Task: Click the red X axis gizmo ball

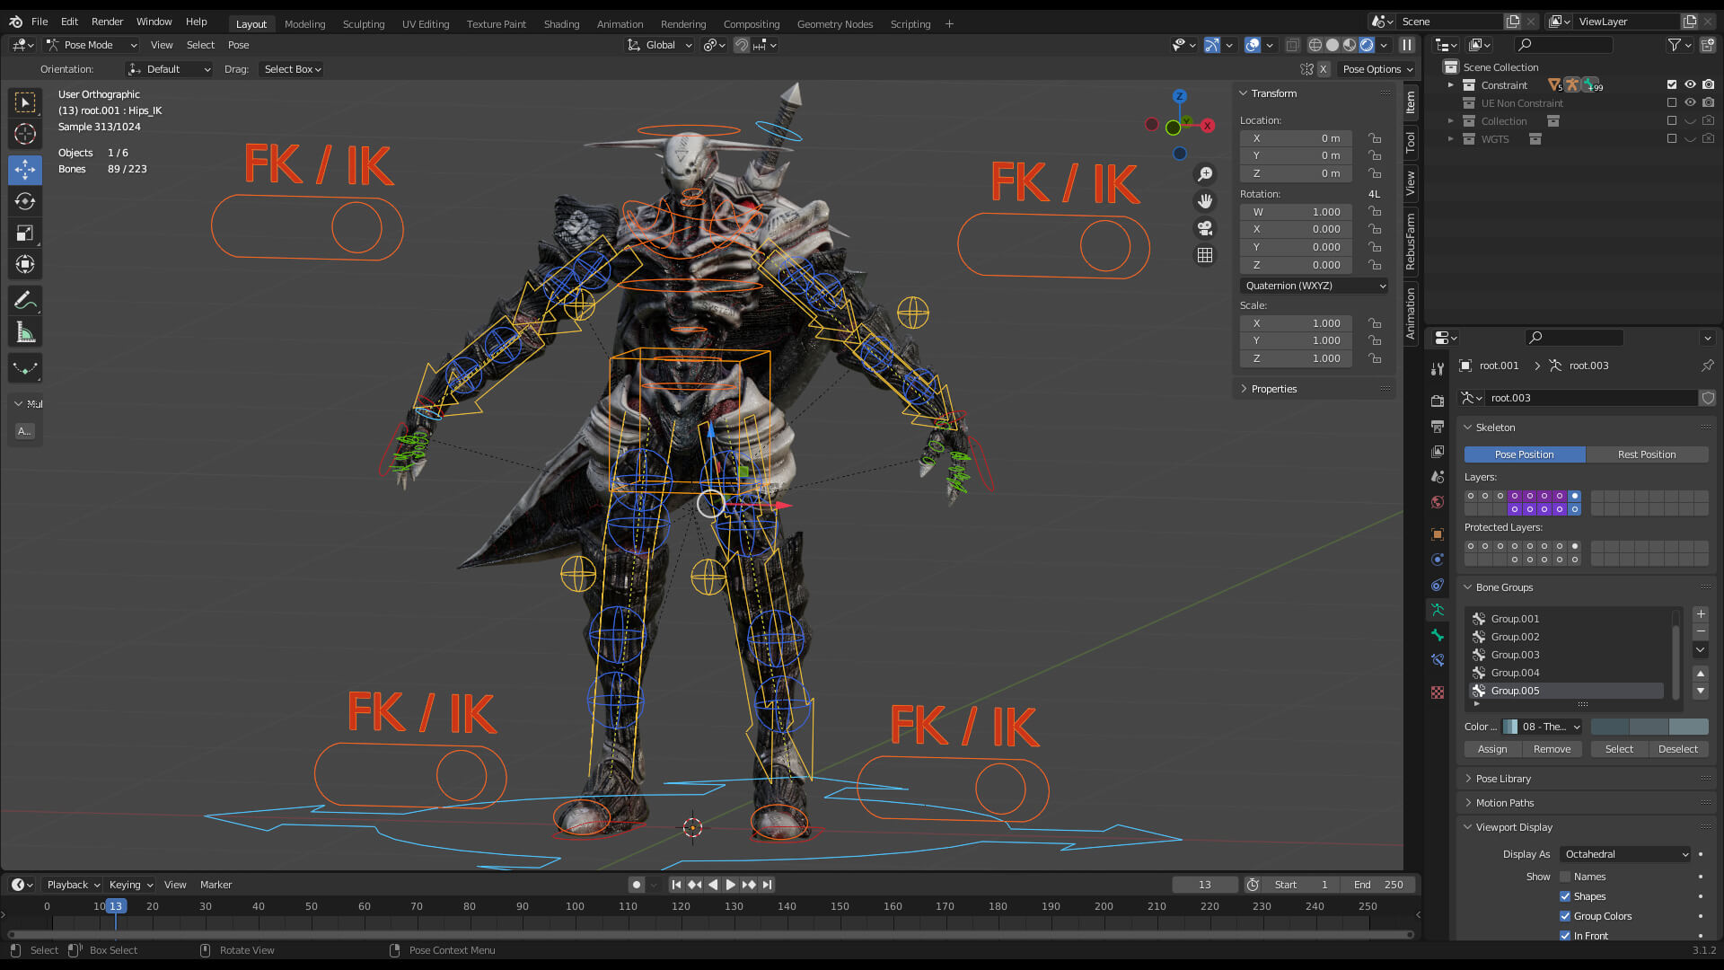Action: pos(1208,126)
